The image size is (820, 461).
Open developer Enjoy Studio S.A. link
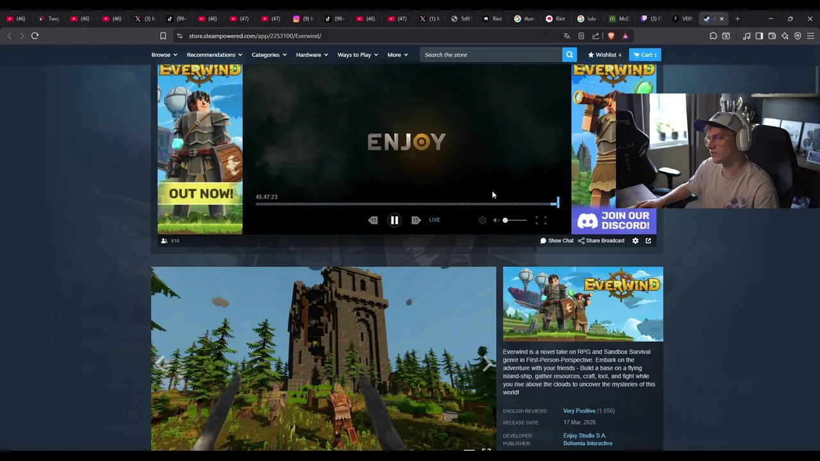pos(584,435)
